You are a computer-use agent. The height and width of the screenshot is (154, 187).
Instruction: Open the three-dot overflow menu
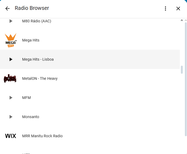pos(165,9)
